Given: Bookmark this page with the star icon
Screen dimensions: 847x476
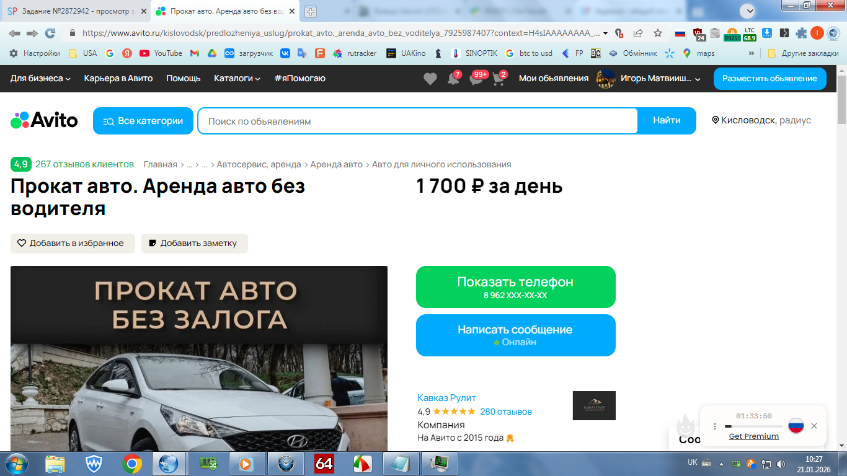Looking at the screenshot, I should [x=658, y=33].
